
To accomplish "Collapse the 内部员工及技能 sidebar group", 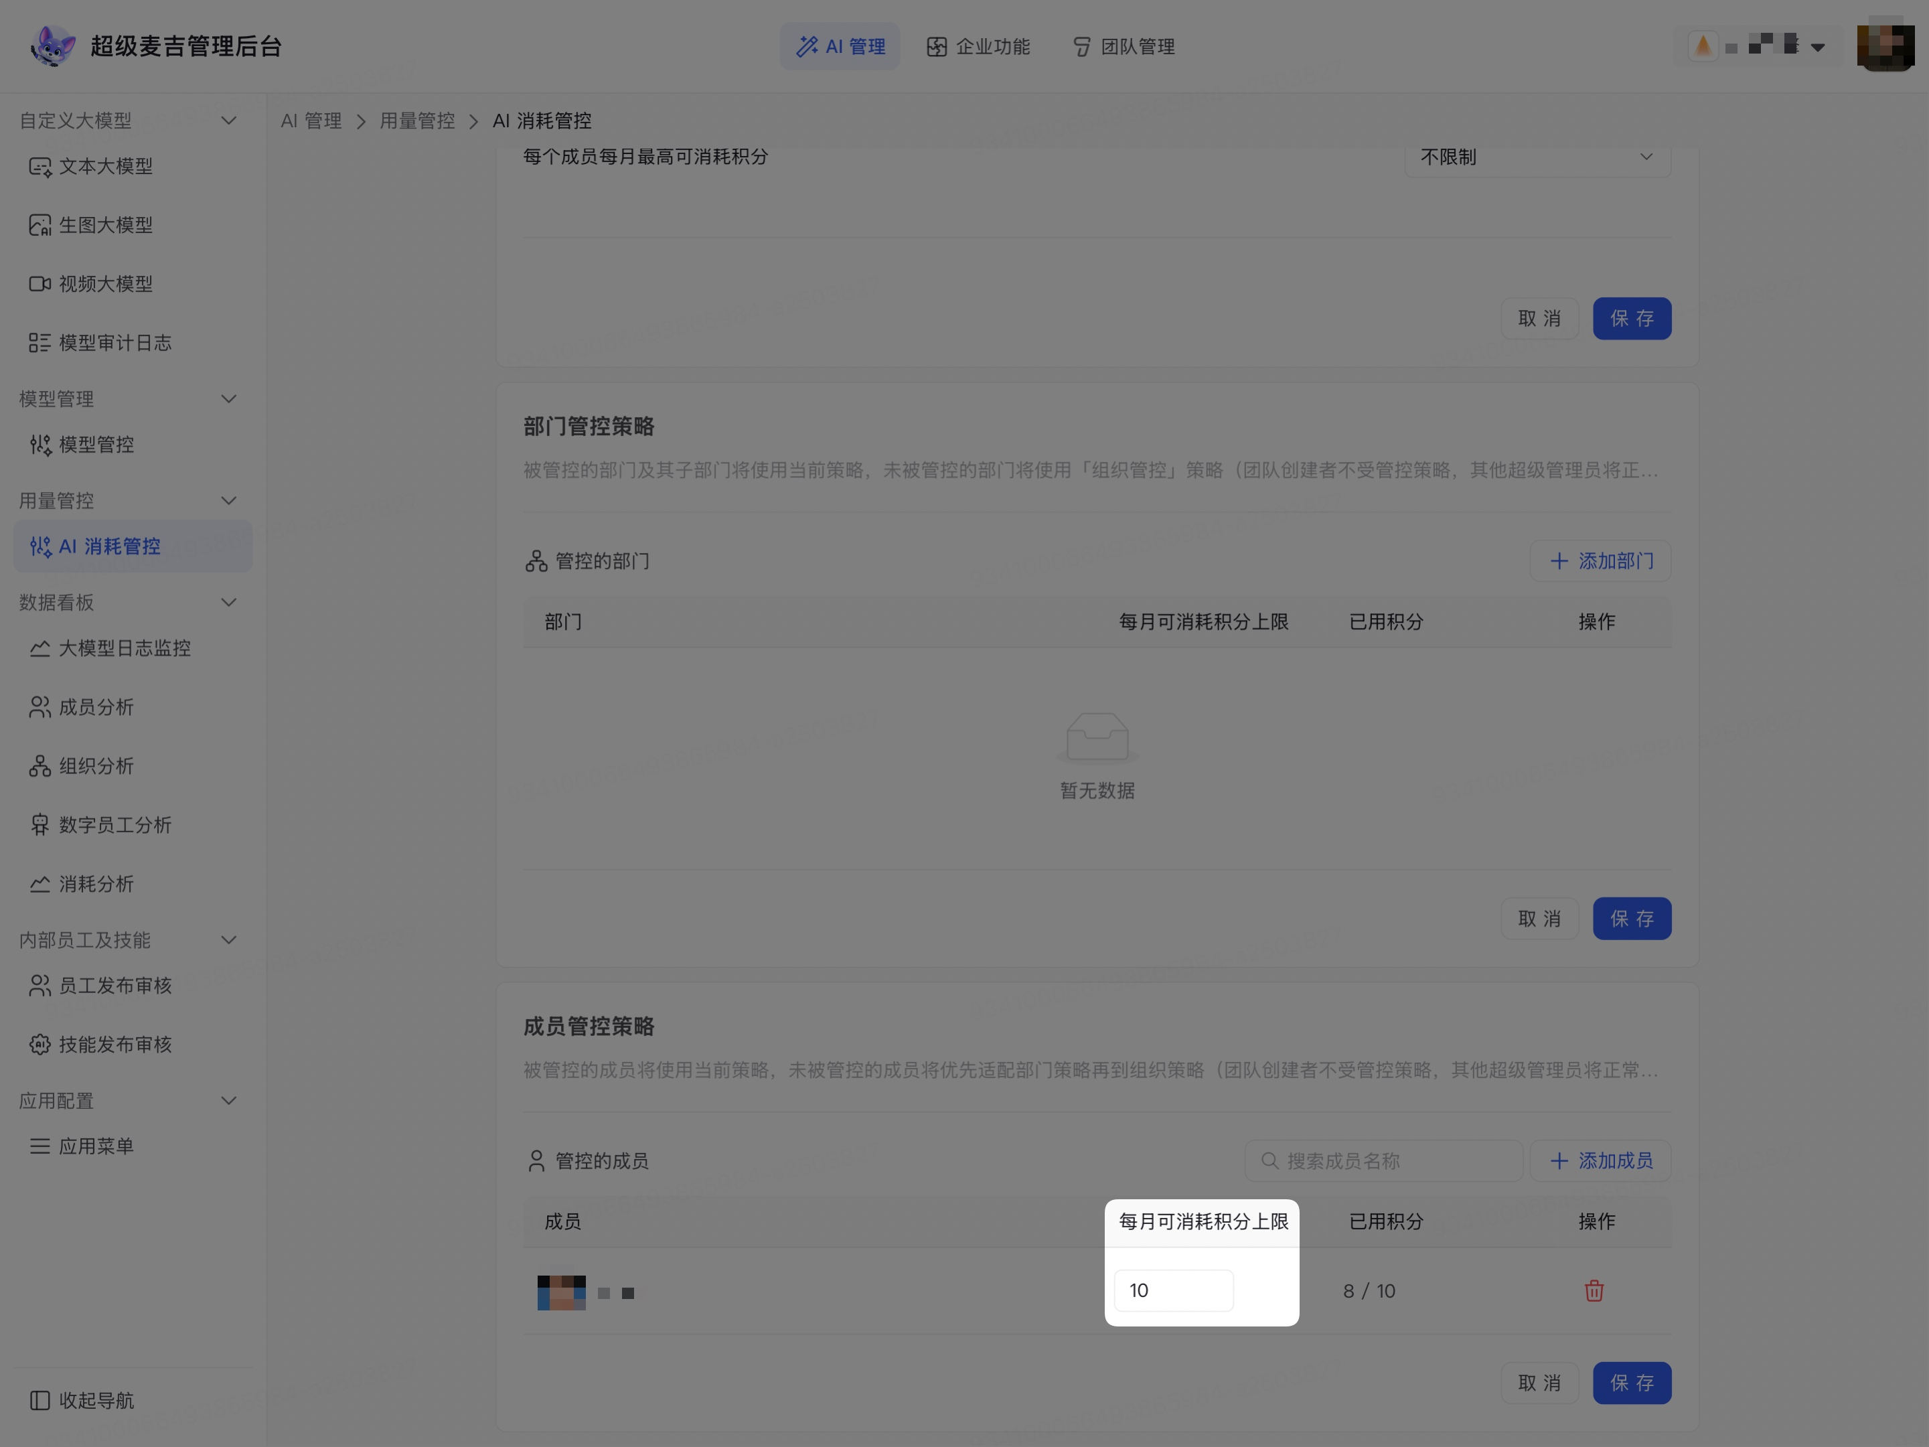I will pyautogui.click(x=228, y=940).
